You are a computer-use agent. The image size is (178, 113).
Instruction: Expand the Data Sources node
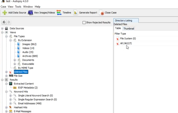[x=2, y=28]
